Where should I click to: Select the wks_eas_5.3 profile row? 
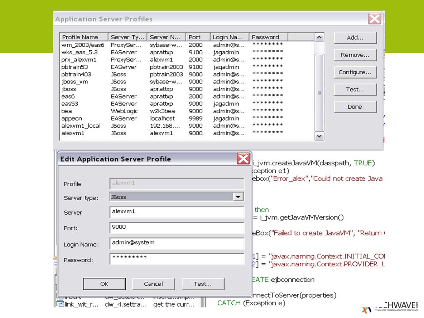[187, 52]
